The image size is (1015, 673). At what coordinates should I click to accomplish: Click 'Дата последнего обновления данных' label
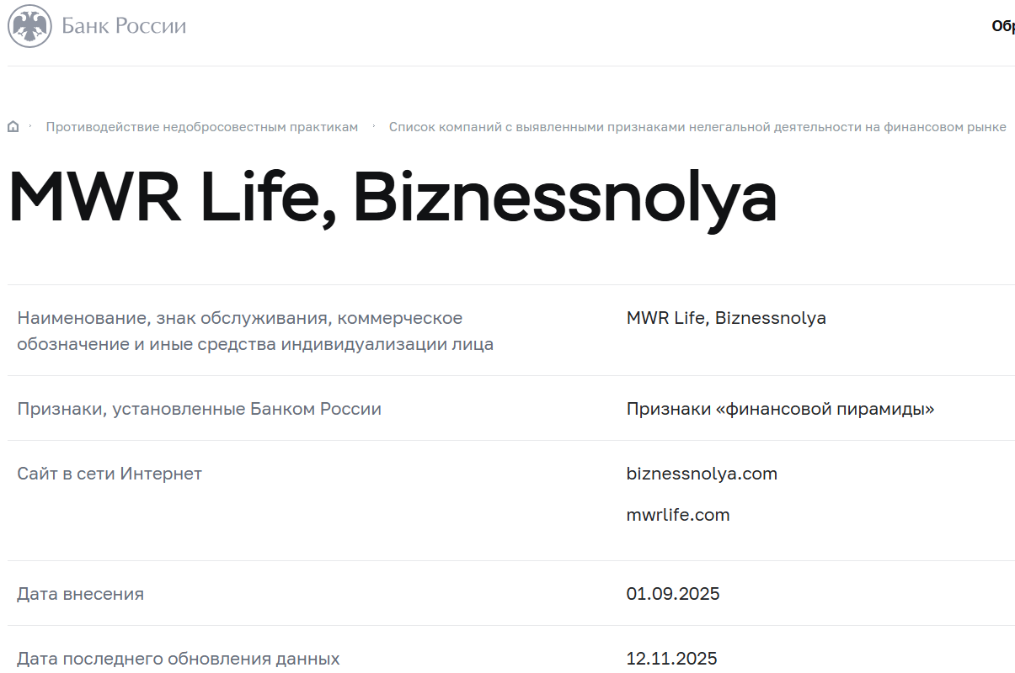(178, 659)
